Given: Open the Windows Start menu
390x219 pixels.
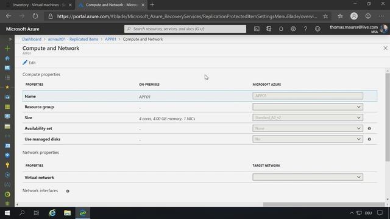Looking at the screenshot, I should click(x=7, y=213).
